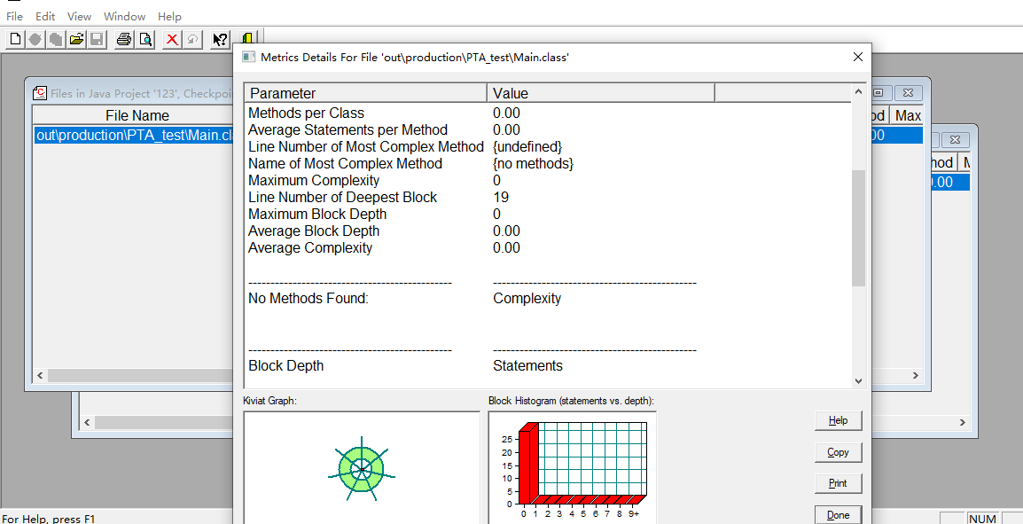The height and width of the screenshot is (524, 1023).
Task: Click the 'Complexity' heading in value column
Action: pos(527,299)
